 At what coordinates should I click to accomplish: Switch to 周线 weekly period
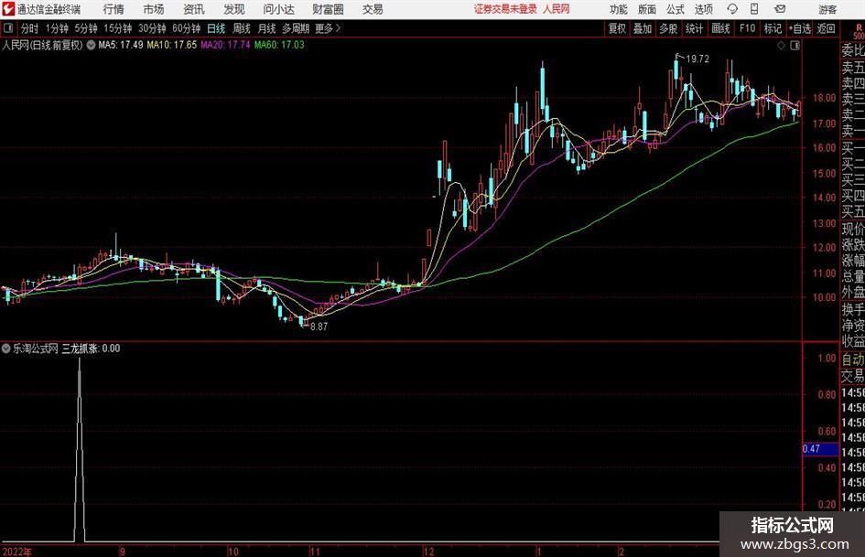[242, 28]
